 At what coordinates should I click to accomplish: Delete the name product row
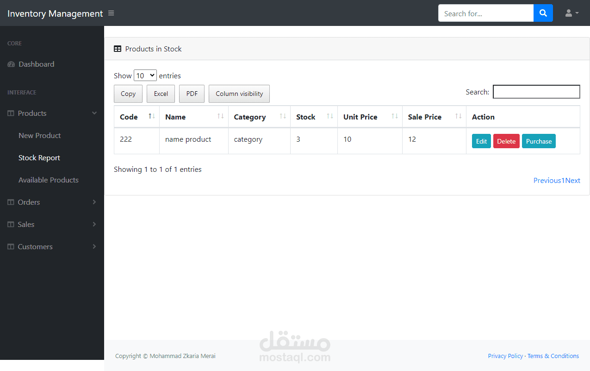tap(506, 141)
